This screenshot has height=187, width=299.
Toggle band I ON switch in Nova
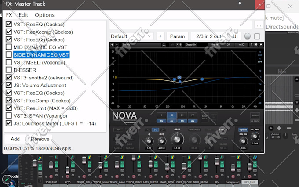tap(161, 121)
